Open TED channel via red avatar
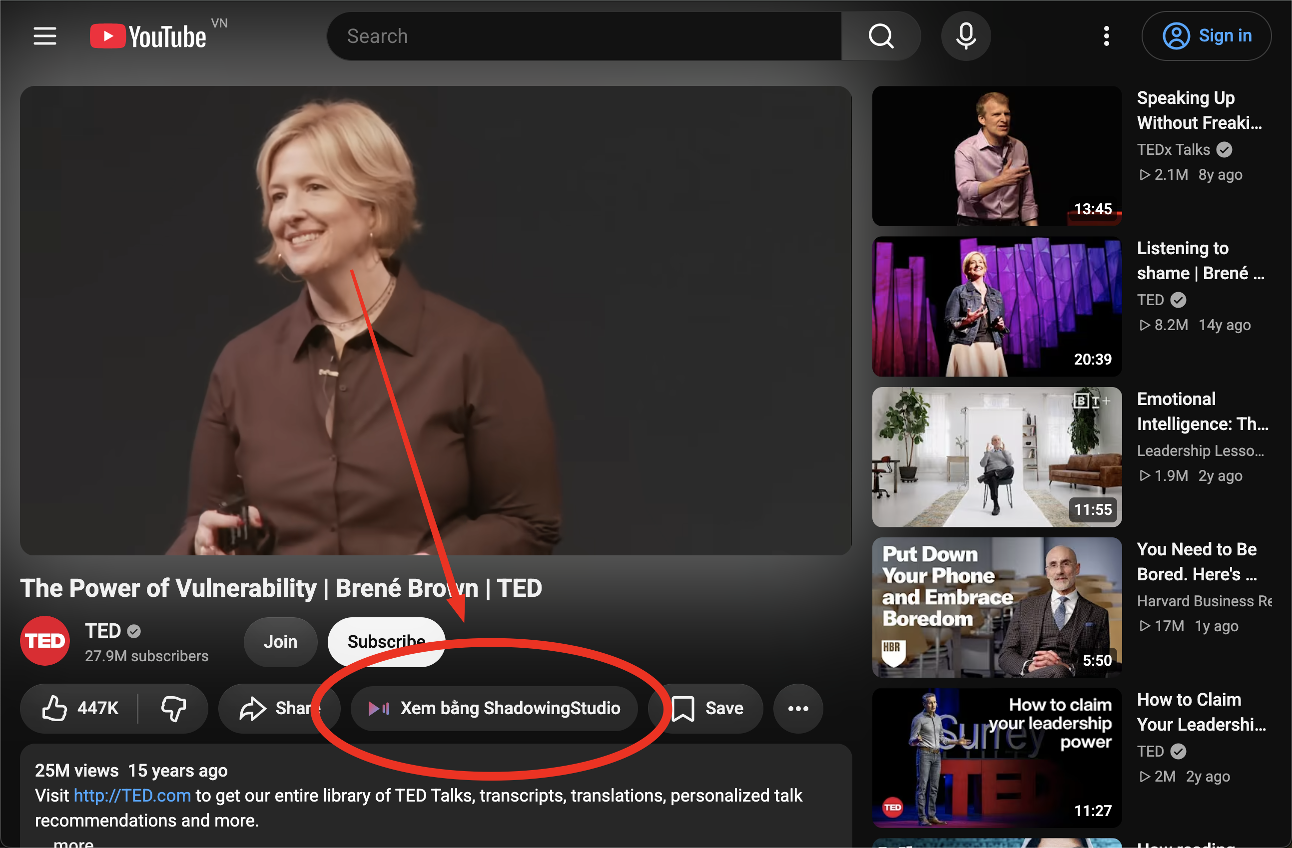 (45, 640)
